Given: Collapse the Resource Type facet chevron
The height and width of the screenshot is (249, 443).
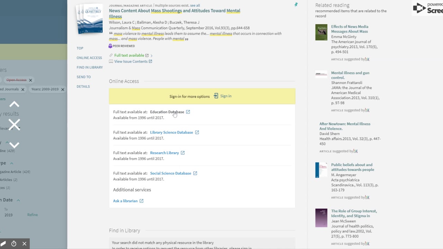Looking at the screenshot, I should click(11, 163).
